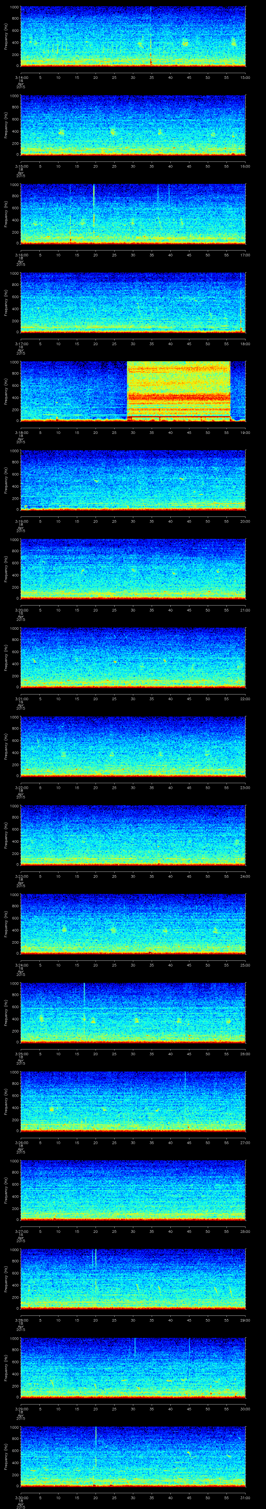The image size is (266, 1509).
Task: Click the loud broadband noise block in the 3:18:00 panel
Action: pyautogui.click(x=179, y=391)
